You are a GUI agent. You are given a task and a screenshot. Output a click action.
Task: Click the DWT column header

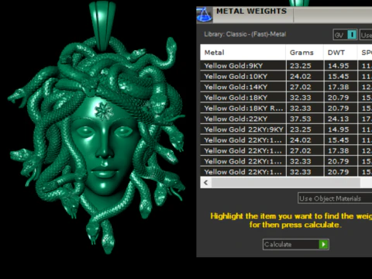click(x=340, y=53)
